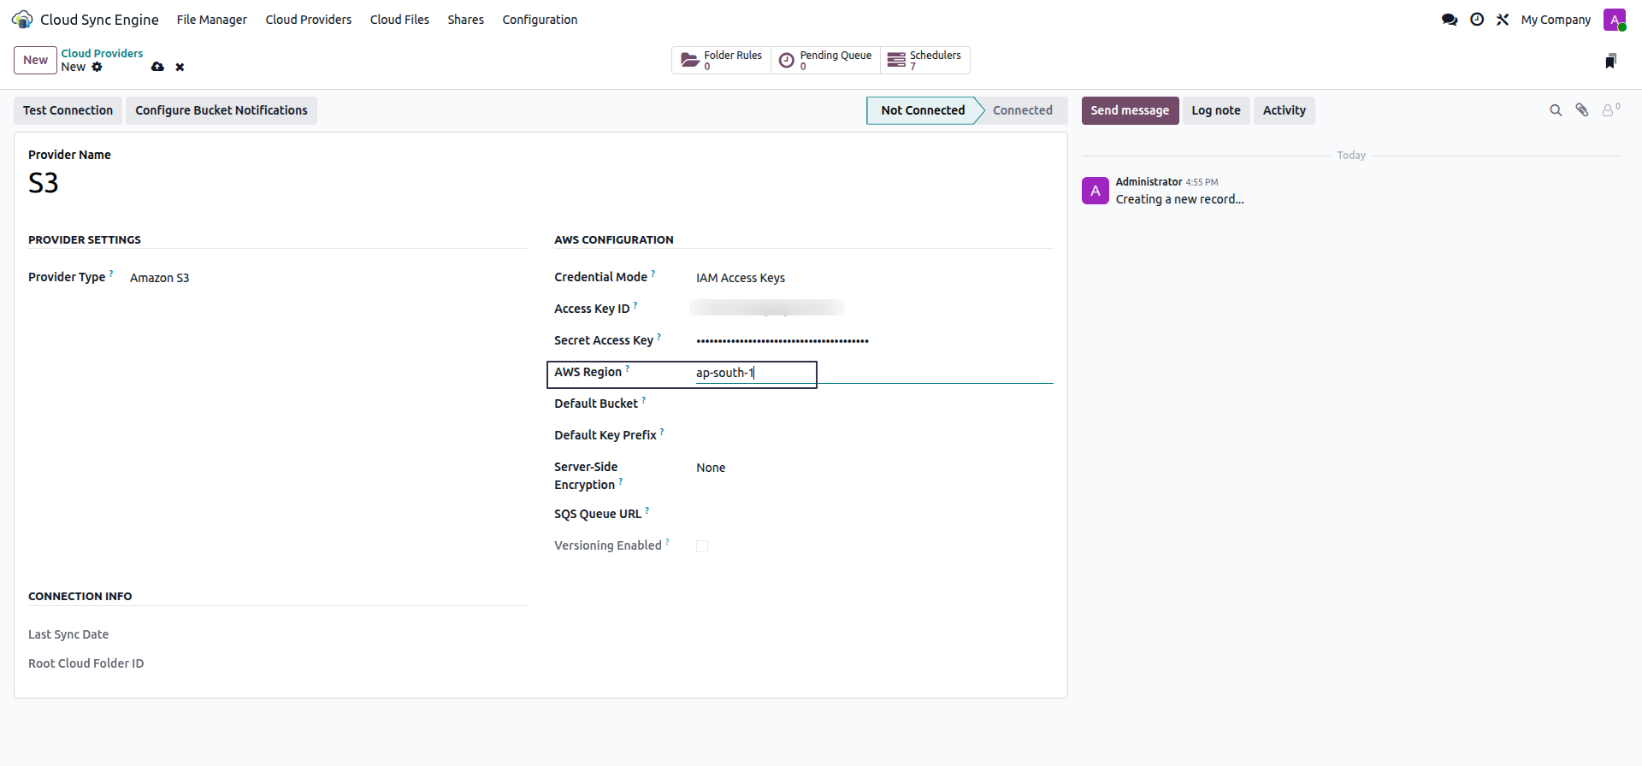Click the debug tools wrench icon
The image size is (1642, 766).
tap(1503, 20)
